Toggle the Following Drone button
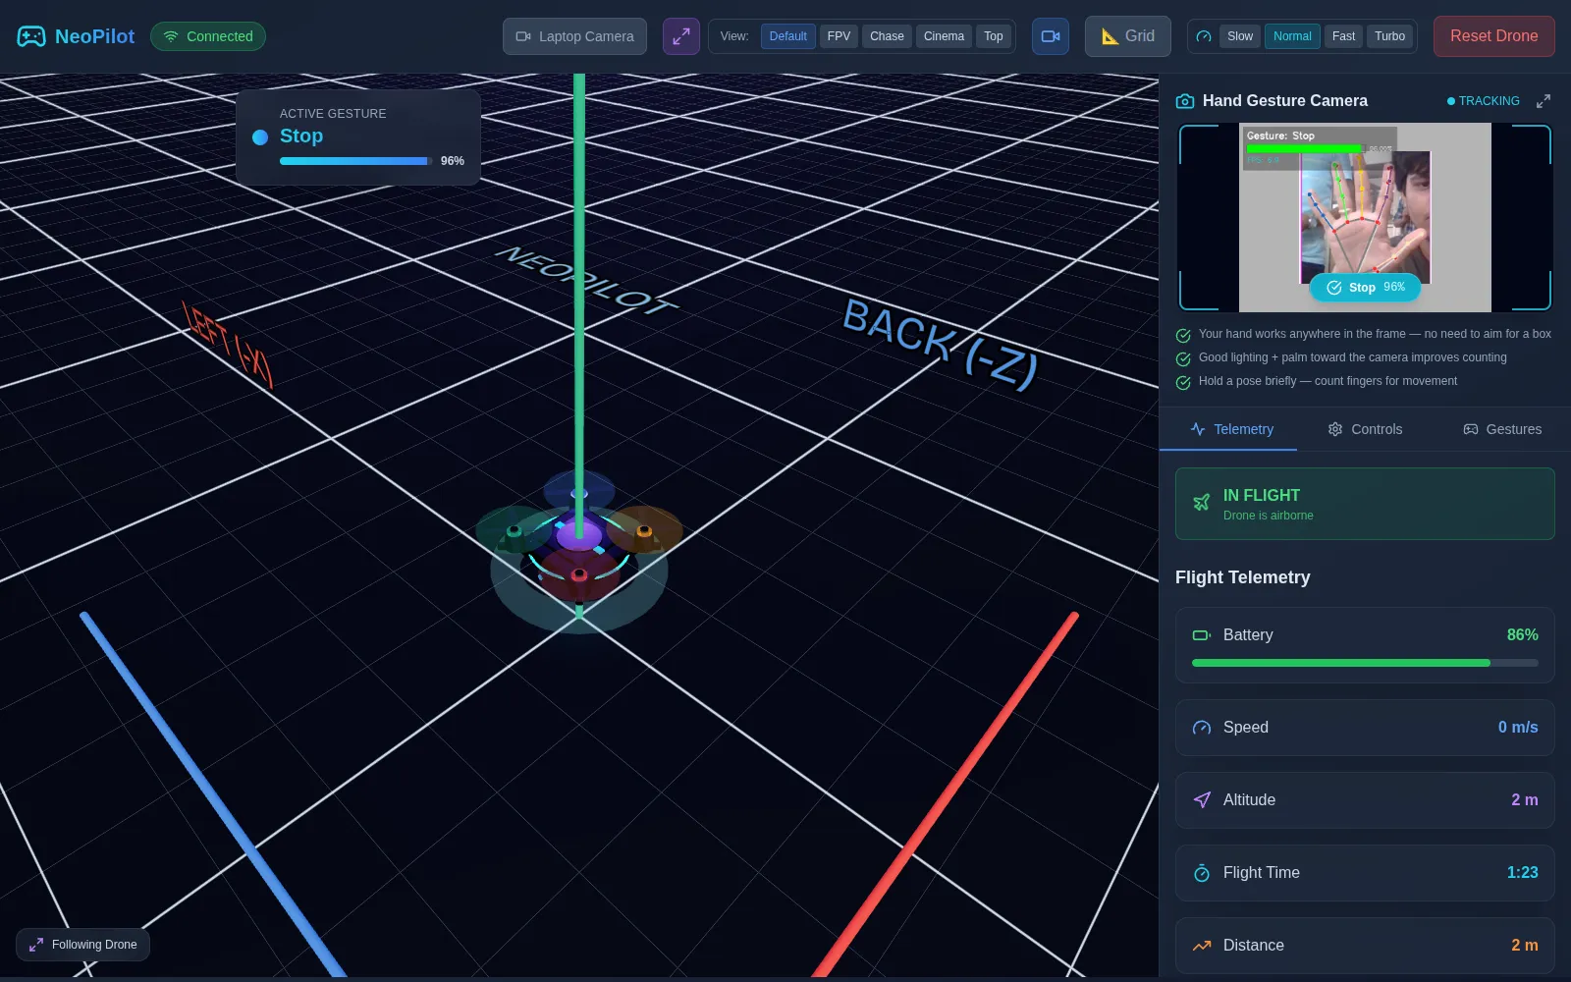This screenshot has width=1571, height=982. 82,945
